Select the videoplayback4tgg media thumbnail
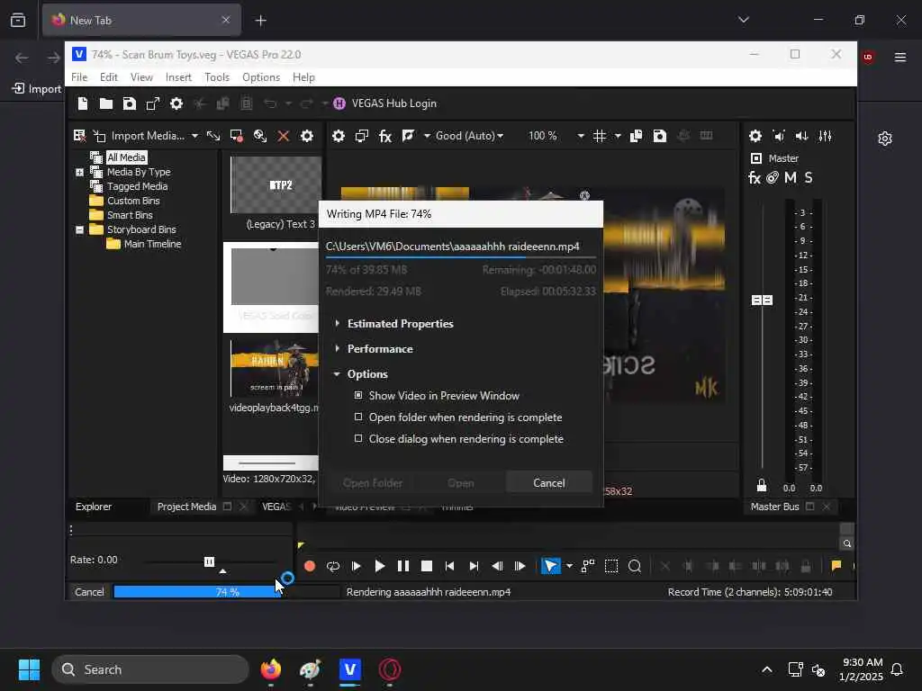 pyautogui.click(x=275, y=369)
